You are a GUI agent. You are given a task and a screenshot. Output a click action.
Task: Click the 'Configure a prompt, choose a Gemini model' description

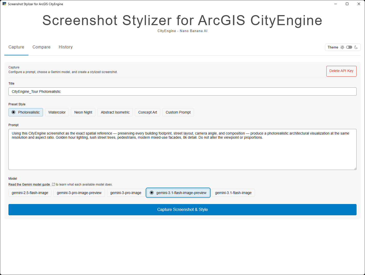pos(63,72)
